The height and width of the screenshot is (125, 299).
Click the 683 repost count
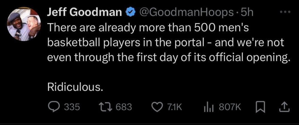(124, 107)
